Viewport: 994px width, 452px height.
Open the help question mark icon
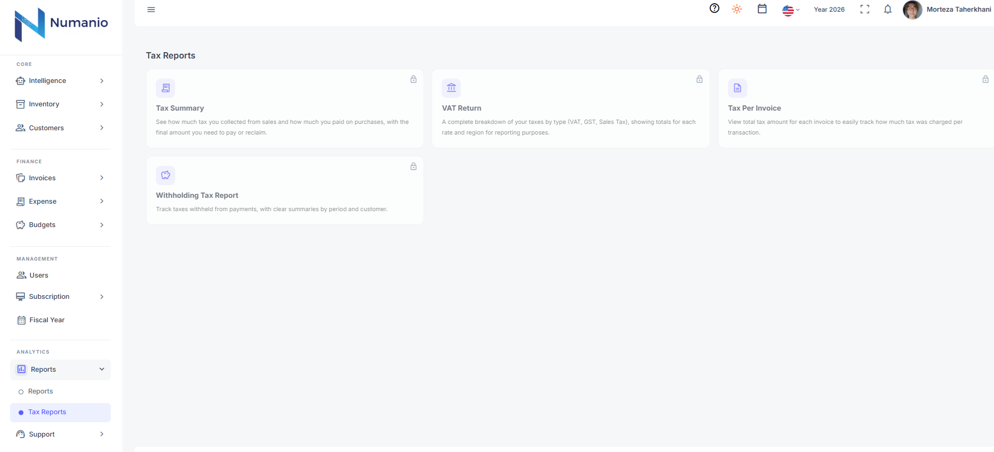pos(715,9)
